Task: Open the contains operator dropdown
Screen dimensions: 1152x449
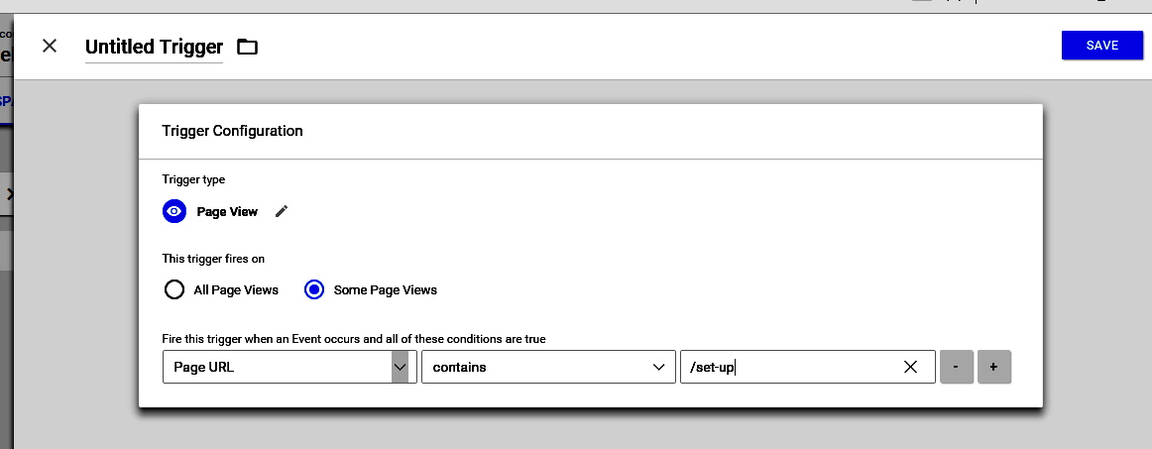Action: 546,367
